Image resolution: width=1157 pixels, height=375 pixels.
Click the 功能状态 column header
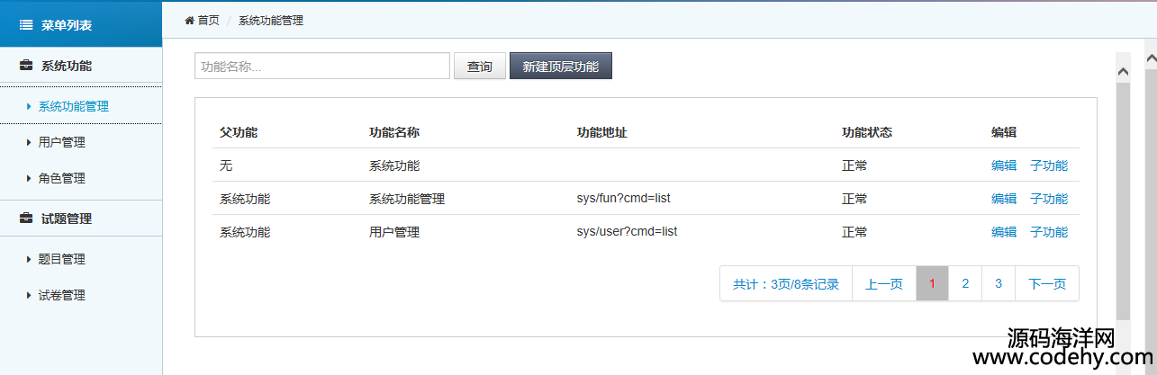pos(867,132)
